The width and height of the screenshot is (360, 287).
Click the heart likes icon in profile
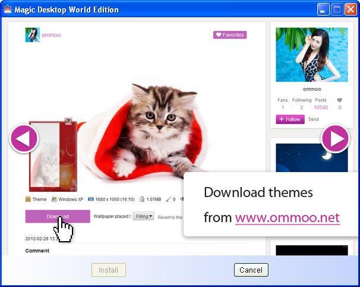click(x=340, y=100)
